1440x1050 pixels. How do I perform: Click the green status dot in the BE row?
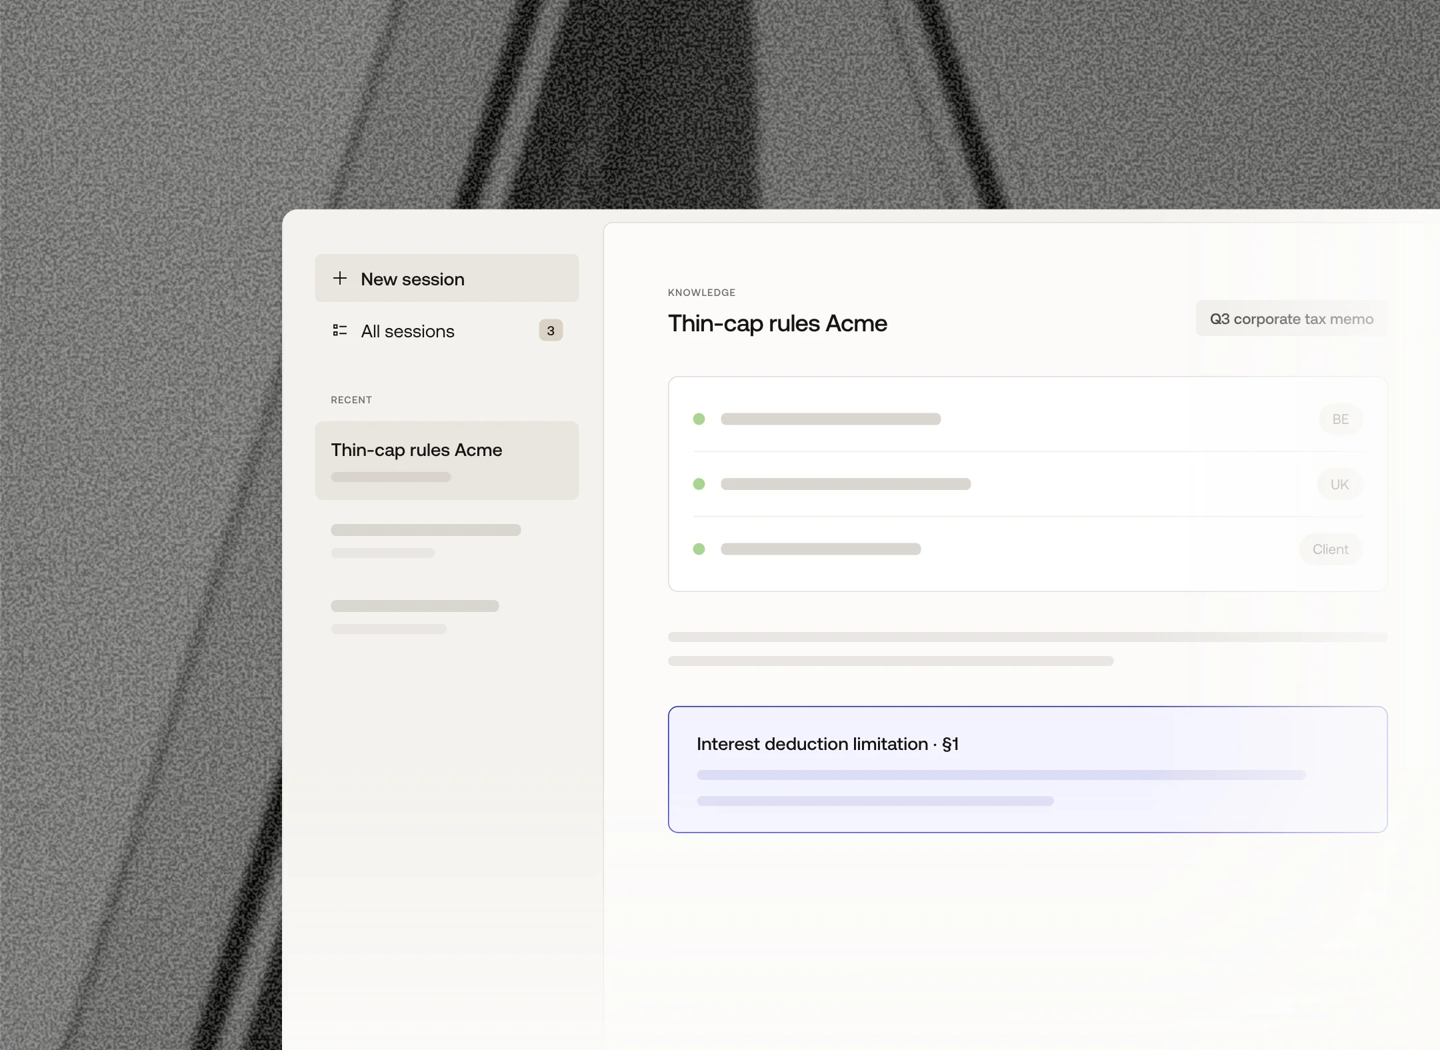699,419
